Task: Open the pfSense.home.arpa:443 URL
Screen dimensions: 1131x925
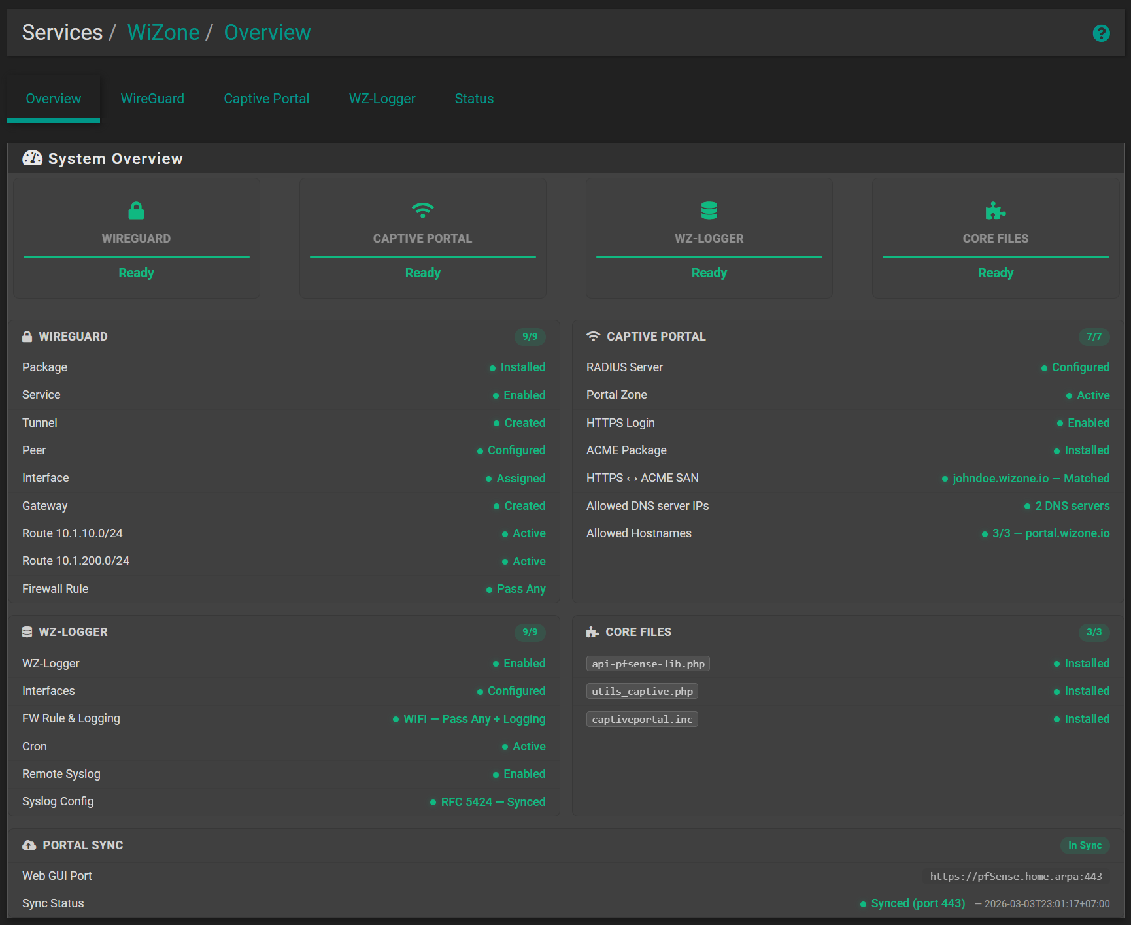Action: (x=1015, y=876)
